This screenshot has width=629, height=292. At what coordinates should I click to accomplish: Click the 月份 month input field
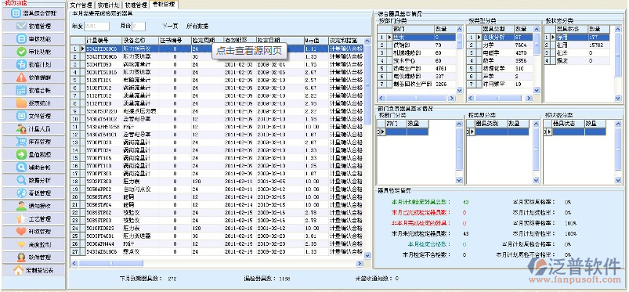pyautogui.click(x=139, y=27)
